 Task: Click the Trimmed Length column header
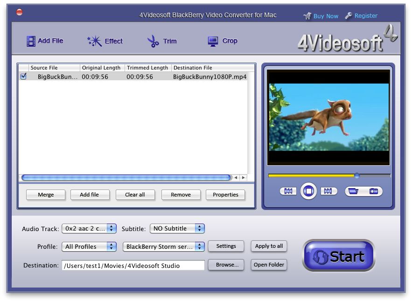[x=148, y=68]
